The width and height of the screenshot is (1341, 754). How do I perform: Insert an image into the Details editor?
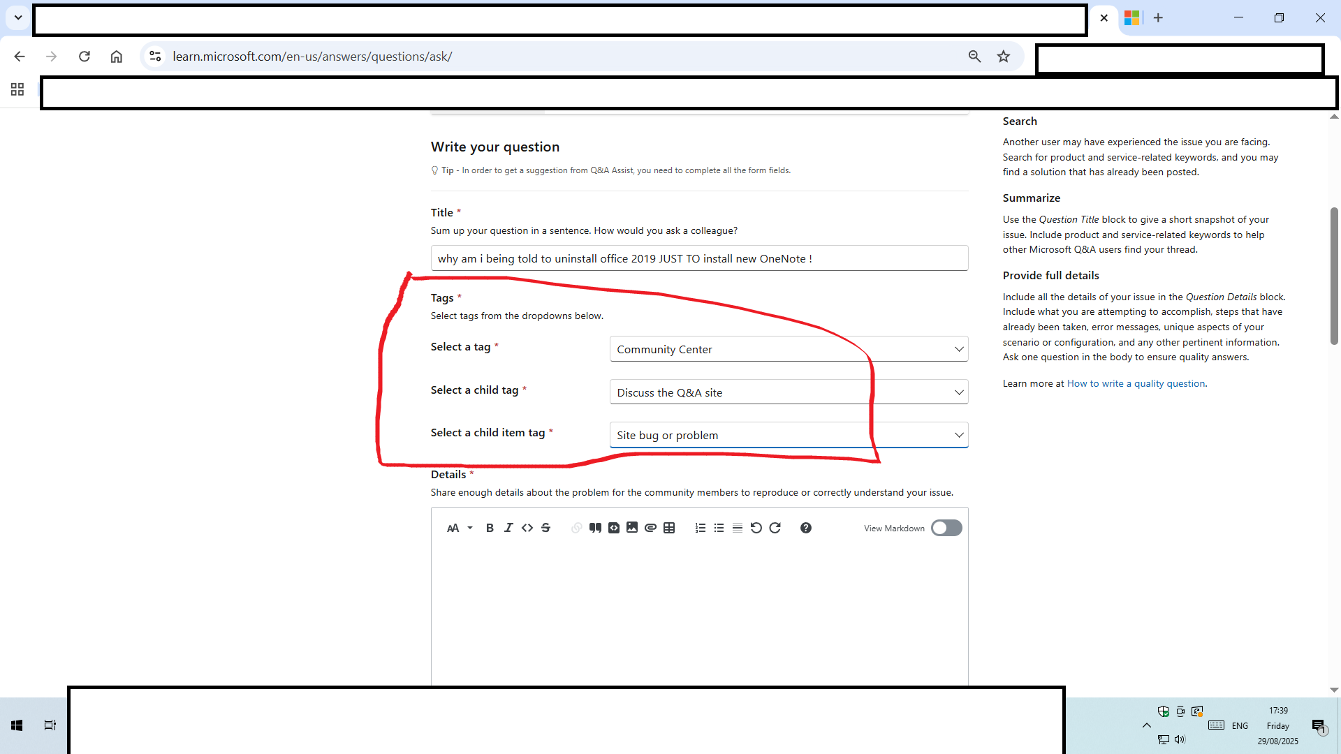click(632, 528)
